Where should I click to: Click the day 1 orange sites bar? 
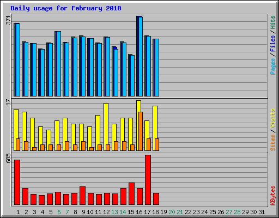coord(18,144)
